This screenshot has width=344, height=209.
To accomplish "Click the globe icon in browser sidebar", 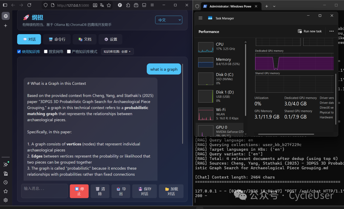I will tap(6, 16).
